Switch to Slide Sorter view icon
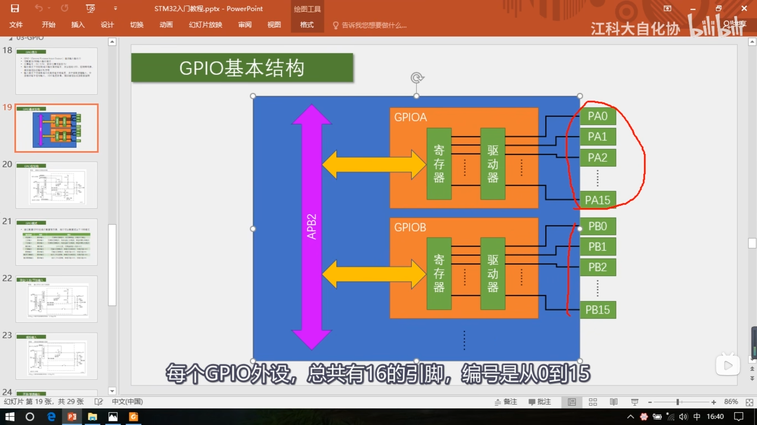Viewport: 757px width, 425px height. [593, 402]
